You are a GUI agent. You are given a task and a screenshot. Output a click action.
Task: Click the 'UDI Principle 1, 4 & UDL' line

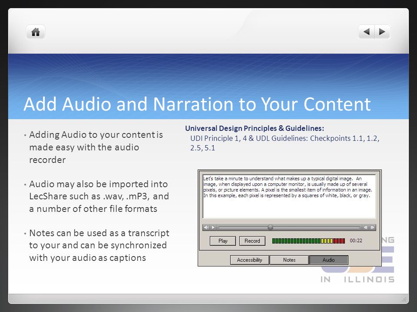pos(285,143)
